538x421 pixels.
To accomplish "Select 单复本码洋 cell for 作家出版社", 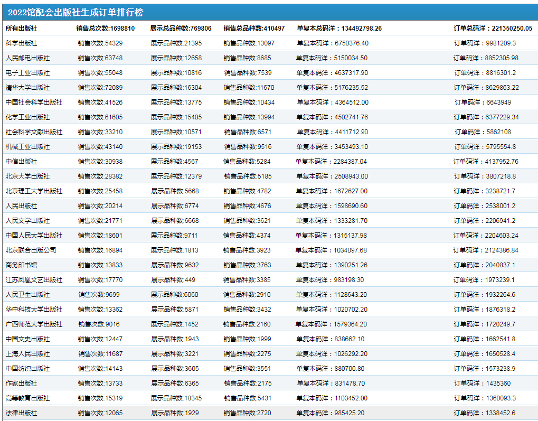I will (x=331, y=383).
